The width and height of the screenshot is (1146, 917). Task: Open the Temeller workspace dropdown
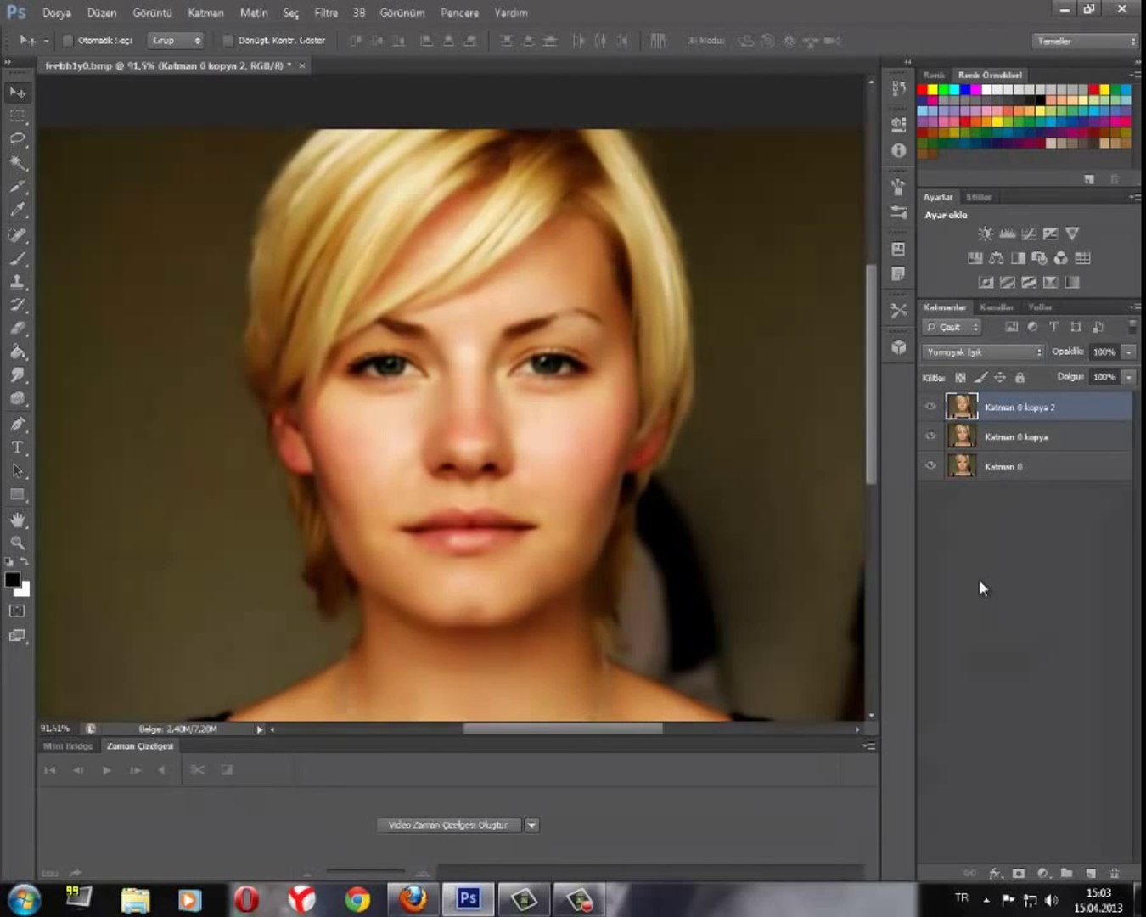pos(1084,41)
